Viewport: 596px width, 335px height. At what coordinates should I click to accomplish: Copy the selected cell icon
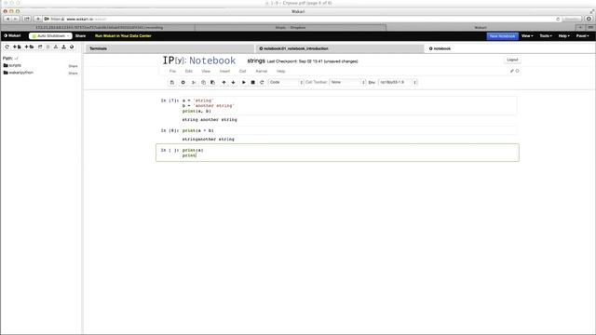(203, 83)
